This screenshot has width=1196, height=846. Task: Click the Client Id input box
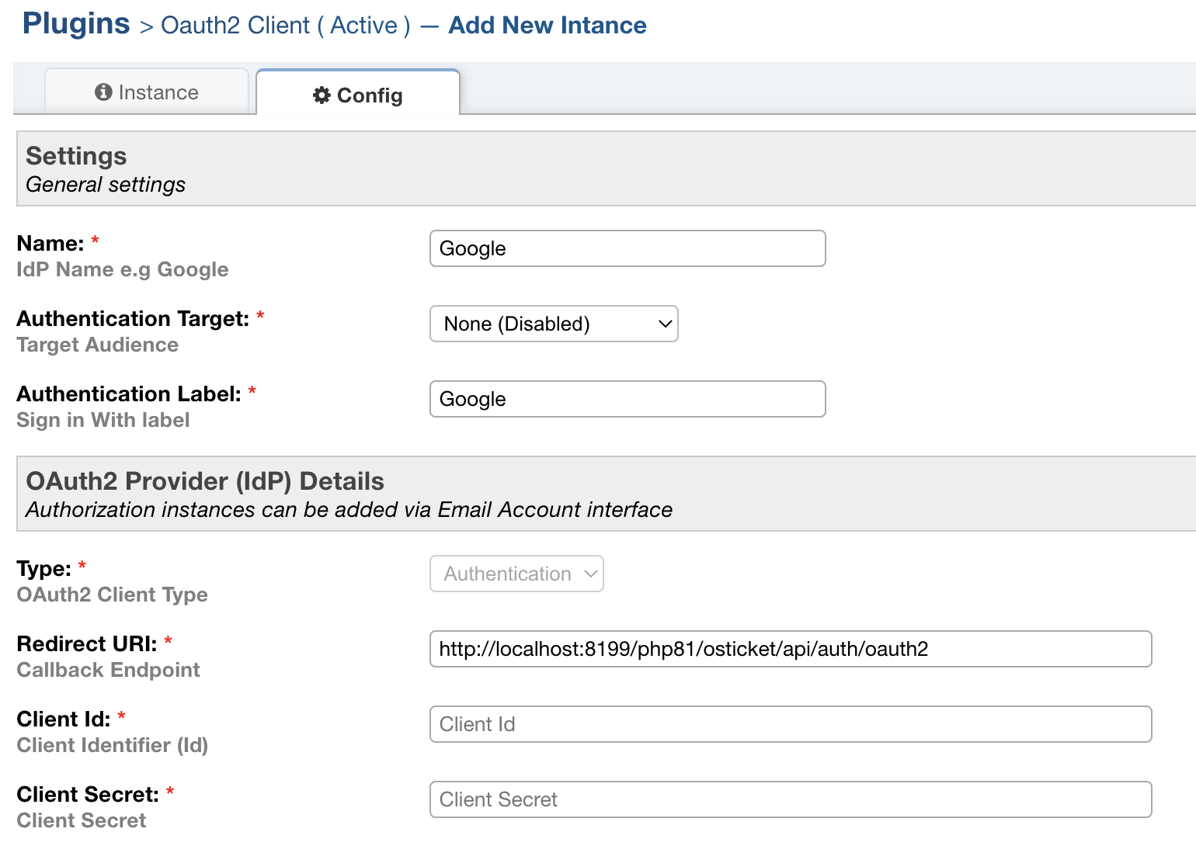(790, 724)
